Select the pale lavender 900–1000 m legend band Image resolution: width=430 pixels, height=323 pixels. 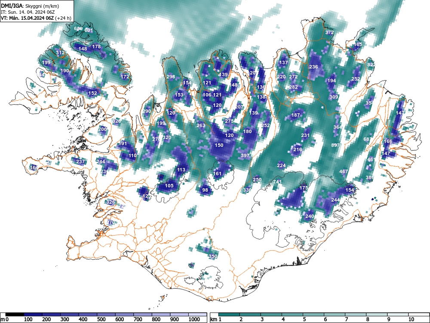click(179, 314)
